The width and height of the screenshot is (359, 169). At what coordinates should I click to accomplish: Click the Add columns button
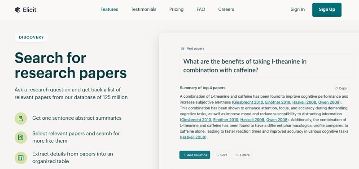195,155
